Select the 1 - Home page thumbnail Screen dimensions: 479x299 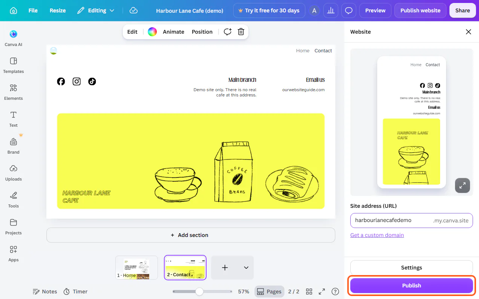pos(137,268)
